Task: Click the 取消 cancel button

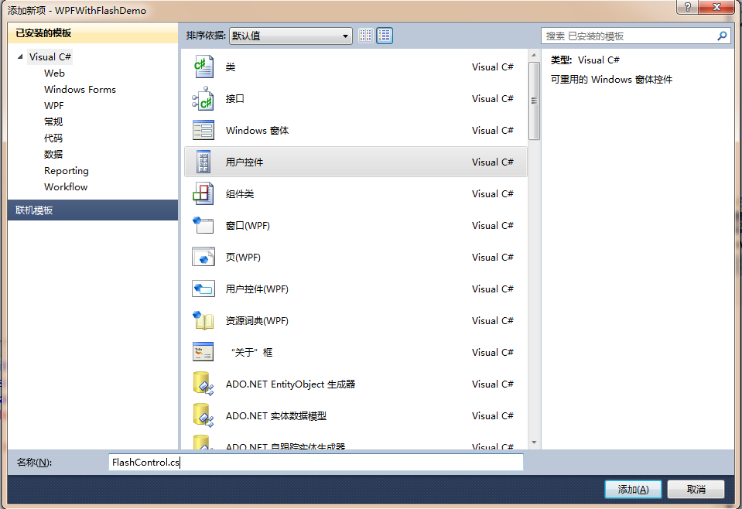Action: pos(696,489)
